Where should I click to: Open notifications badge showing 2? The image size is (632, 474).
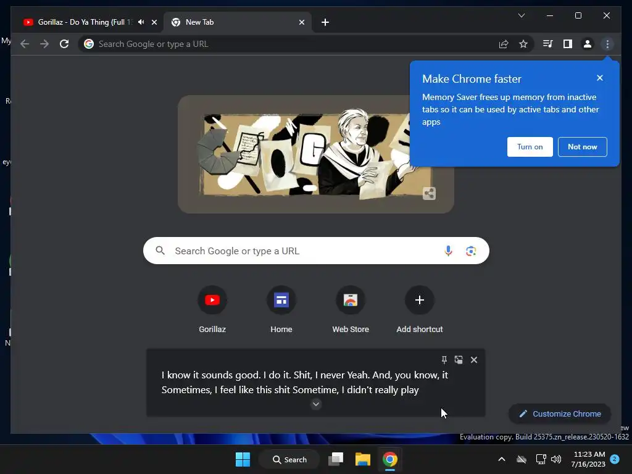615,459
